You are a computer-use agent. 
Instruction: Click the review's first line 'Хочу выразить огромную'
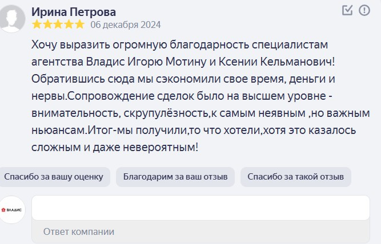coord(99,45)
